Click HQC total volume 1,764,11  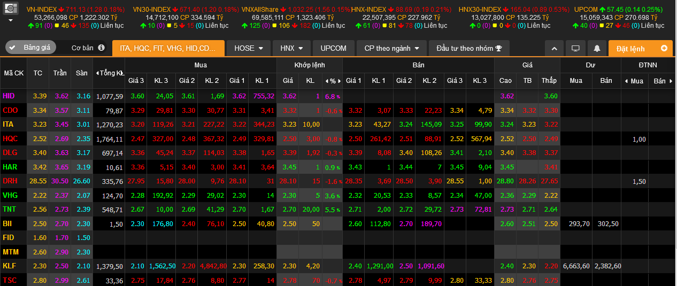point(110,139)
